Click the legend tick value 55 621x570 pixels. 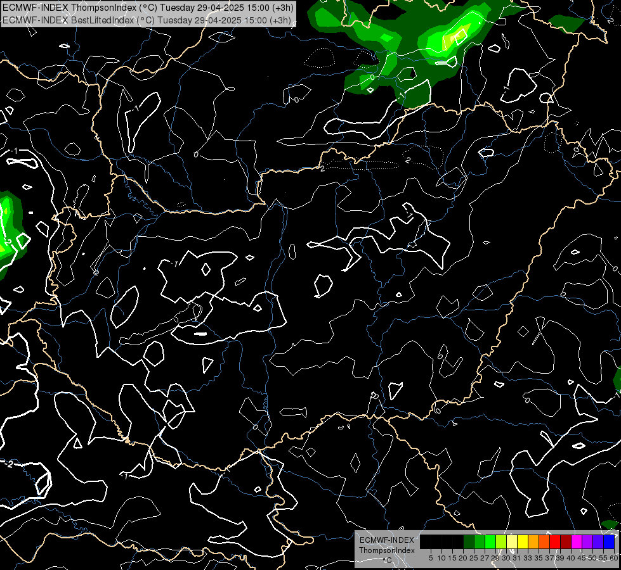click(603, 558)
